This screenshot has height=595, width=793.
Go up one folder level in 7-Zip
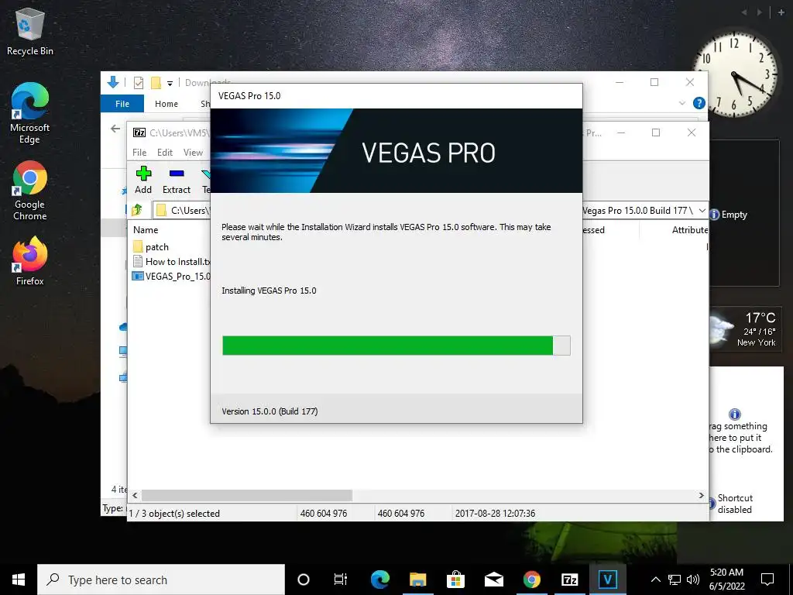pyautogui.click(x=137, y=210)
